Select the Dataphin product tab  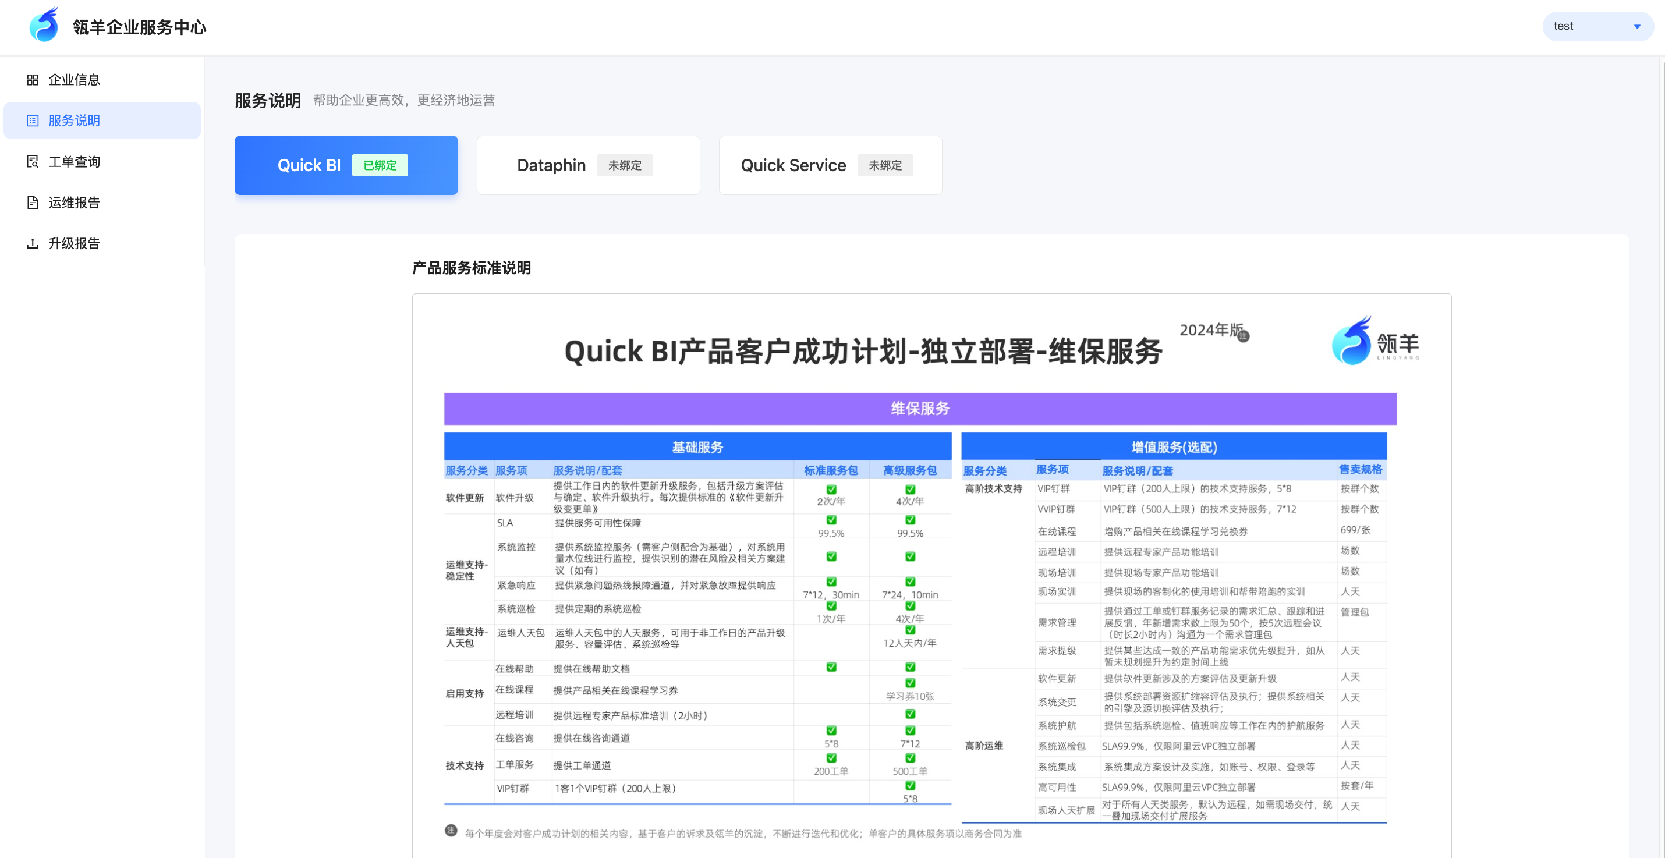click(x=587, y=165)
